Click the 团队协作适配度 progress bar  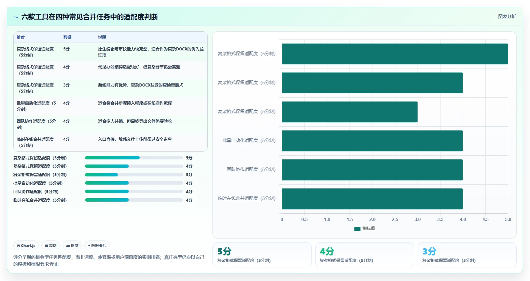click(134, 191)
